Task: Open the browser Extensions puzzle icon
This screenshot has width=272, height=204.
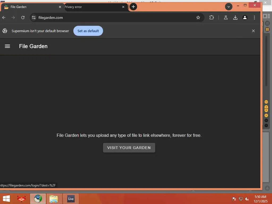Action: 211,18
